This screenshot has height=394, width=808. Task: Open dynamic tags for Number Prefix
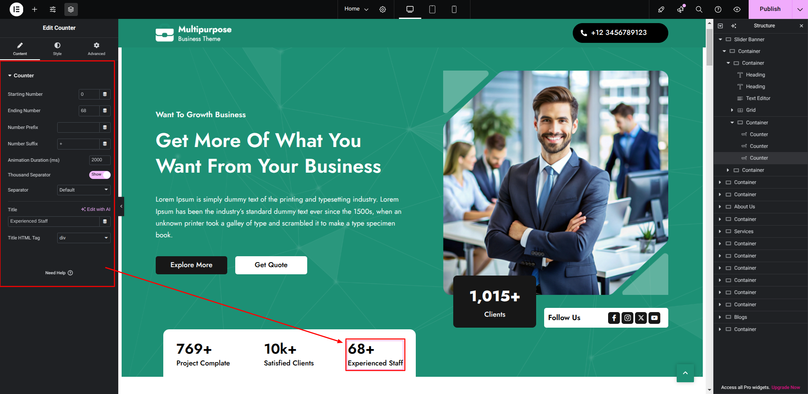[x=105, y=127]
